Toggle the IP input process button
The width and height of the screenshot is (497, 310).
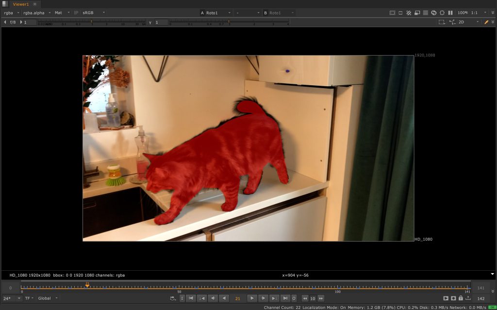pos(76,13)
